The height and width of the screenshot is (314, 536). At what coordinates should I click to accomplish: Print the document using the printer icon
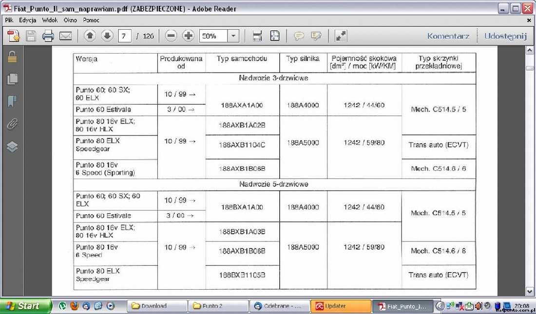click(x=48, y=36)
